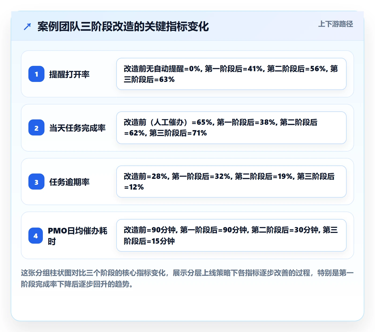Click the number 1 badge
Viewport: 375px width, 332px height.
[36, 74]
